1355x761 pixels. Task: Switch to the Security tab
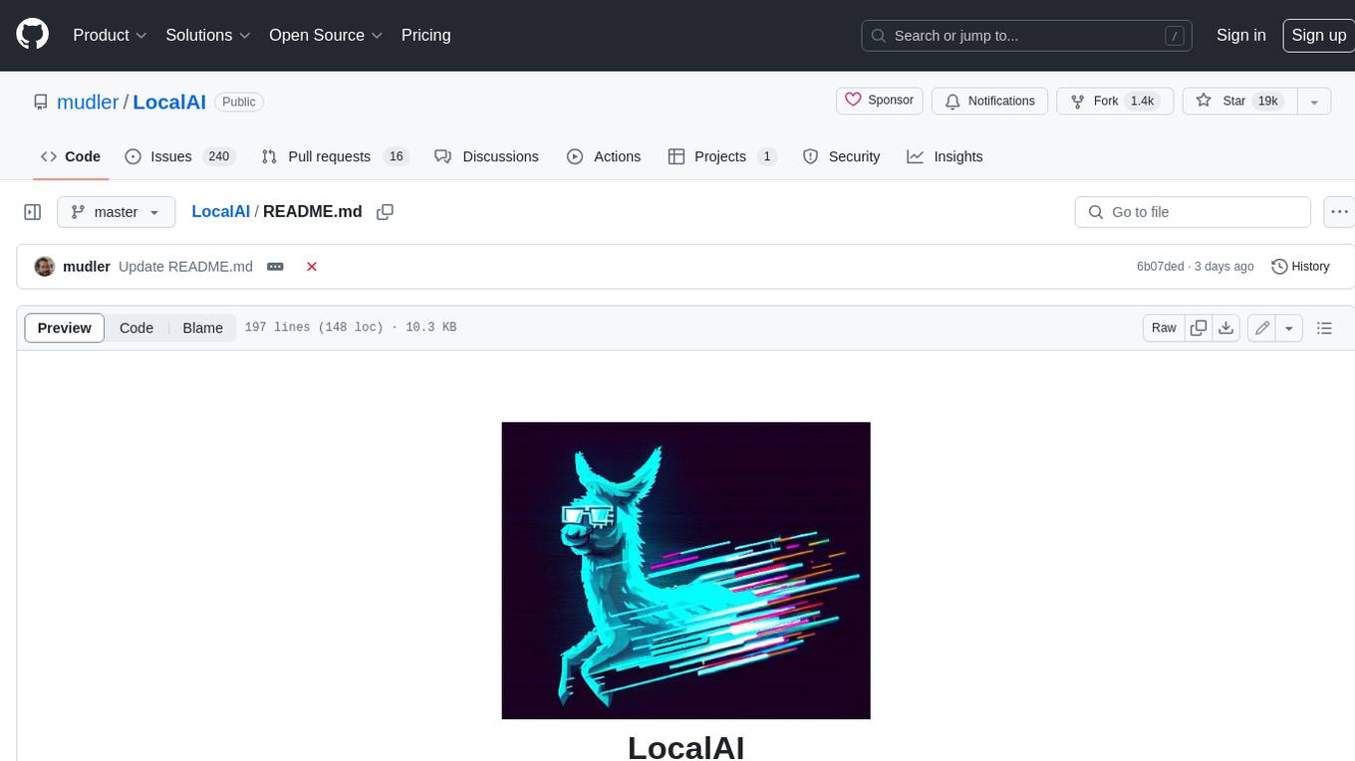pyautogui.click(x=842, y=156)
